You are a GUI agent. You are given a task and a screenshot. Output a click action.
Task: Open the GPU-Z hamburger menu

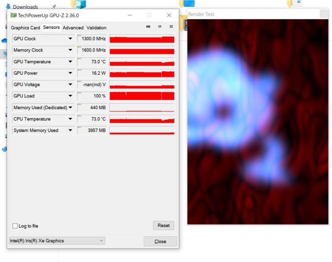[171, 27]
